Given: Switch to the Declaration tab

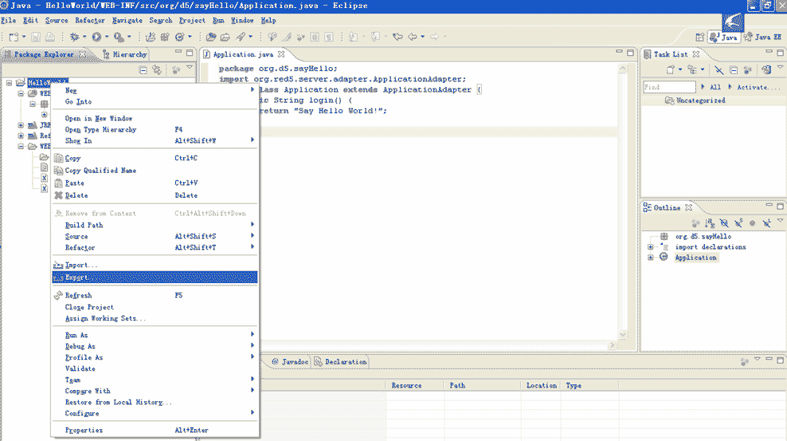Looking at the screenshot, I should (341, 361).
